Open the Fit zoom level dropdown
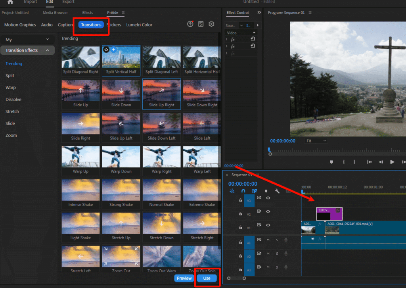 pos(316,141)
